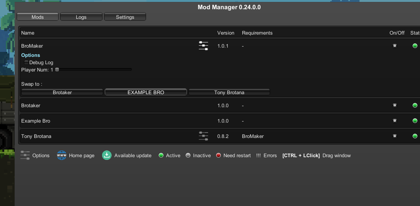Enable the Debug Log checkbox
The height and width of the screenshot is (206, 420).
26,63
